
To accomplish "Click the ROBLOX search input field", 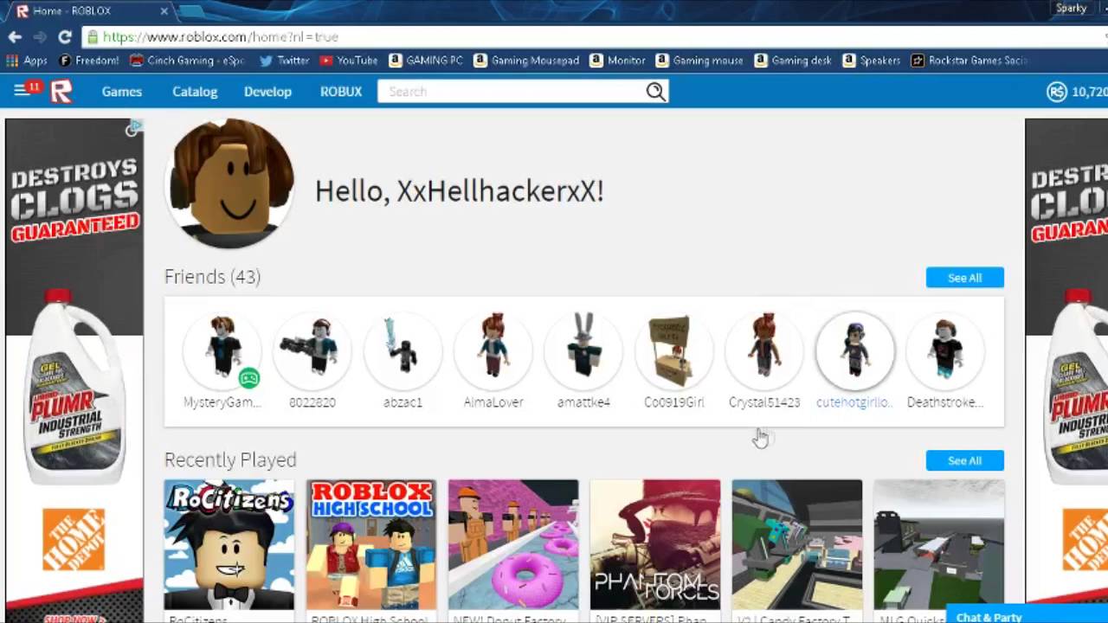I will tap(512, 91).
